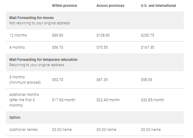The image size is (193, 138).
Task: Click the Option section heading
Action: [15, 118]
